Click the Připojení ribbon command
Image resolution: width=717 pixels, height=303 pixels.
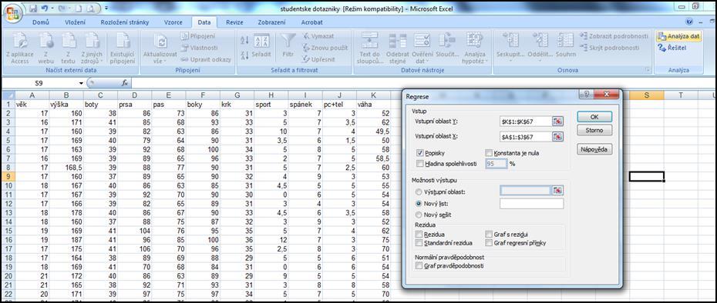coord(197,35)
